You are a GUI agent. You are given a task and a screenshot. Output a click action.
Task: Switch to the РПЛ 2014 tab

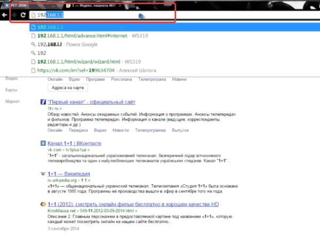pos(18,5)
